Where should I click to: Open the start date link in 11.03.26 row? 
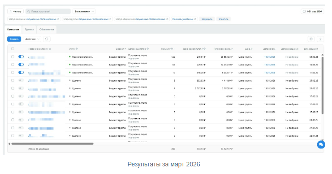tap(270, 73)
